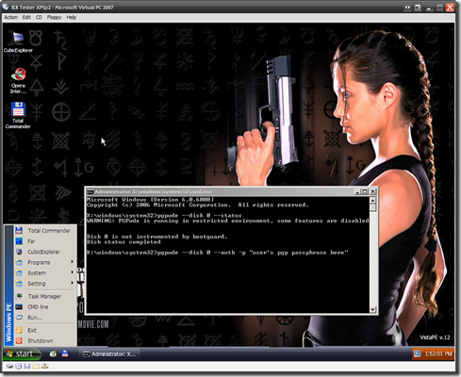461x377 pixels.
Task: Click the cmd scrollbar thumb
Action: tap(372, 207)
